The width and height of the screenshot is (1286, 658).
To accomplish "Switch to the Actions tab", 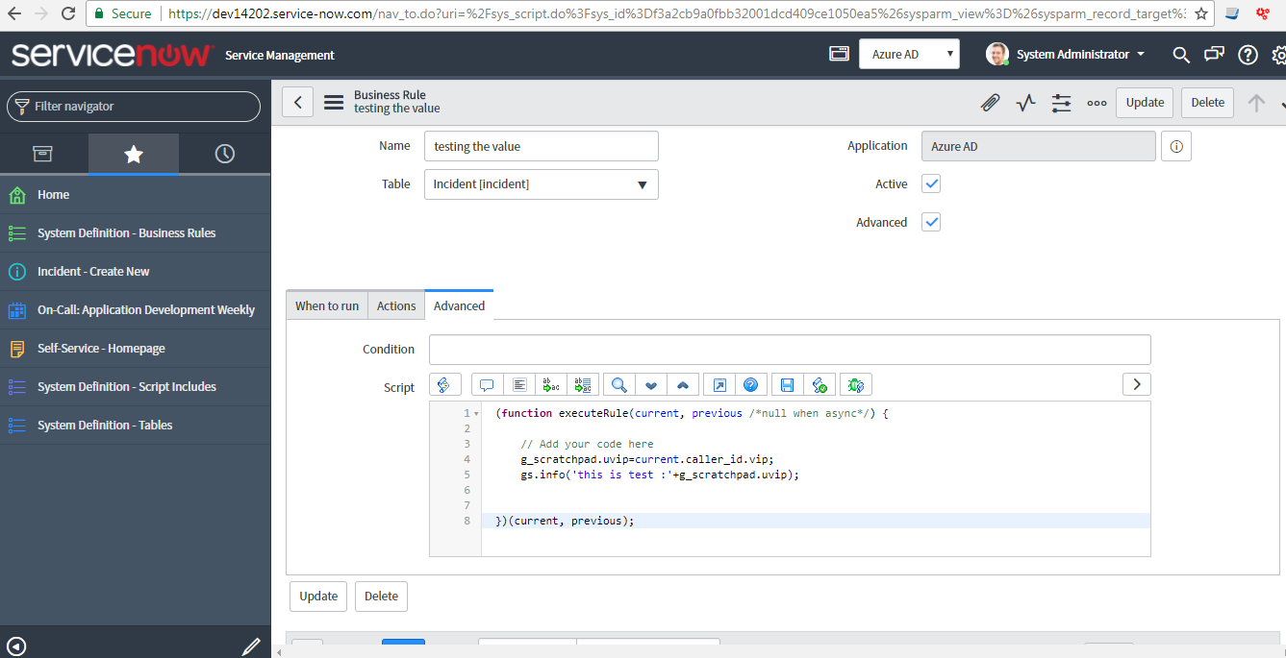I will pos(396,305).
